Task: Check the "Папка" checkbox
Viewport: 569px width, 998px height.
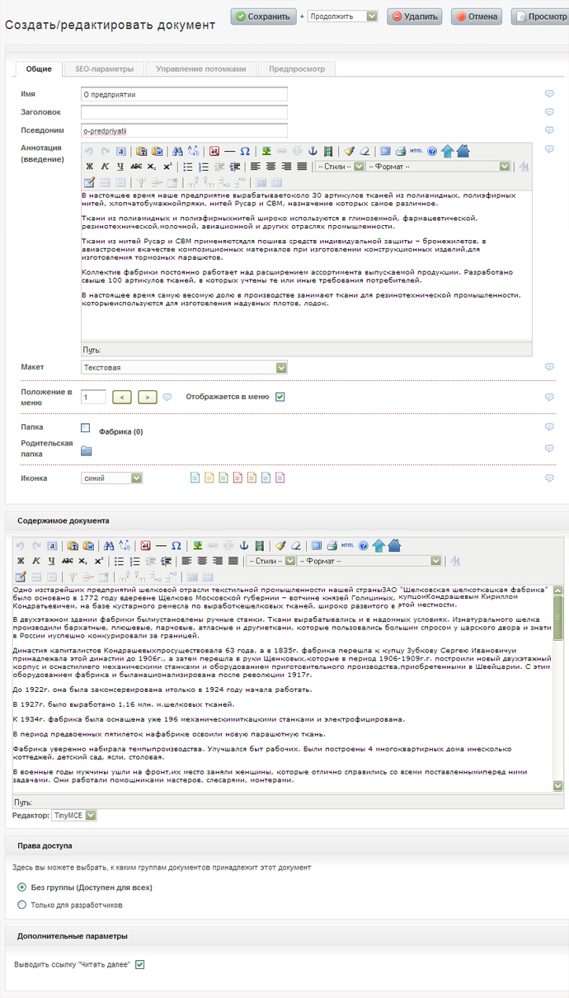Action: click(x=86, y=428)
